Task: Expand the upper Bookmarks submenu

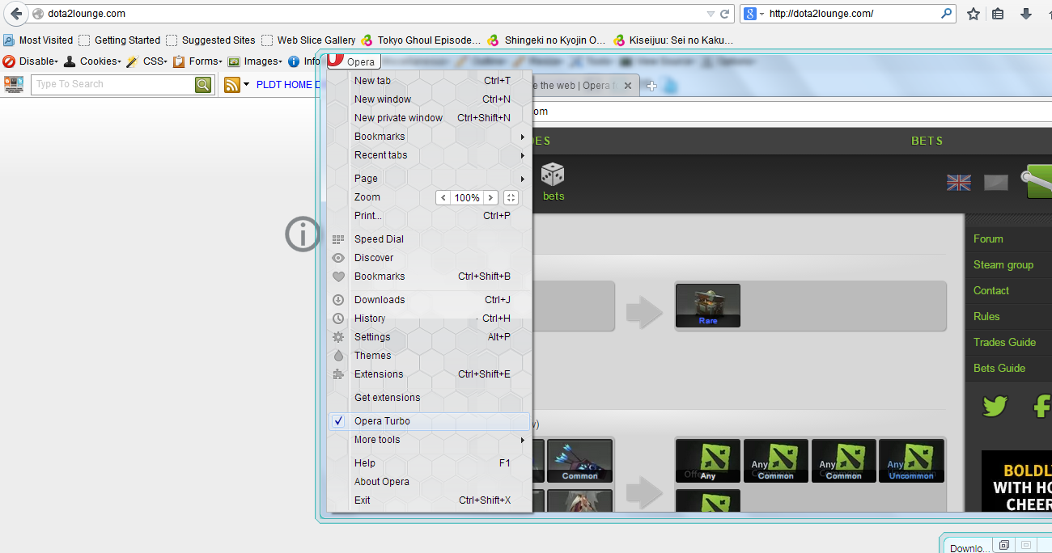Action: (430, 137)
